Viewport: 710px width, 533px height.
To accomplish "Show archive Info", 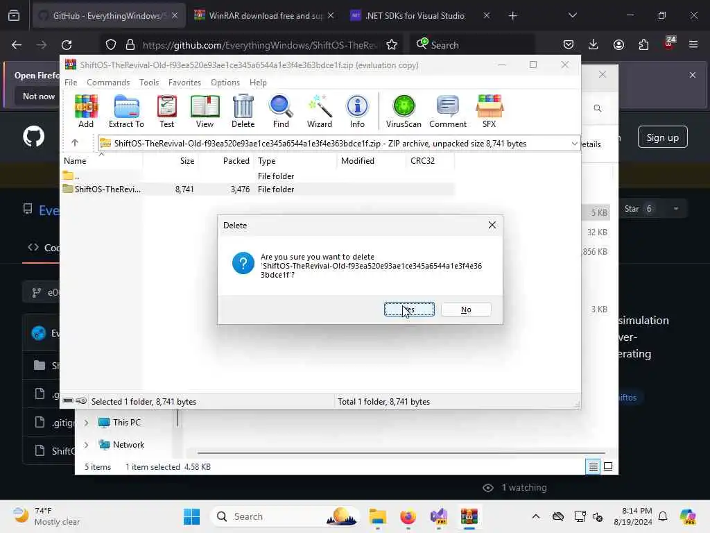I will point(357,112).
